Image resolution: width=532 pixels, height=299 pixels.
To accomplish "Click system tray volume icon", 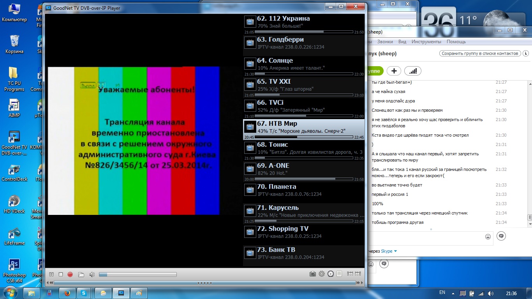I will click(490, 293).
